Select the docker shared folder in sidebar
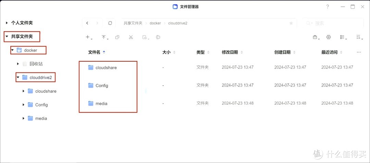This screenshot has width=370, height=163. (31, 50)
